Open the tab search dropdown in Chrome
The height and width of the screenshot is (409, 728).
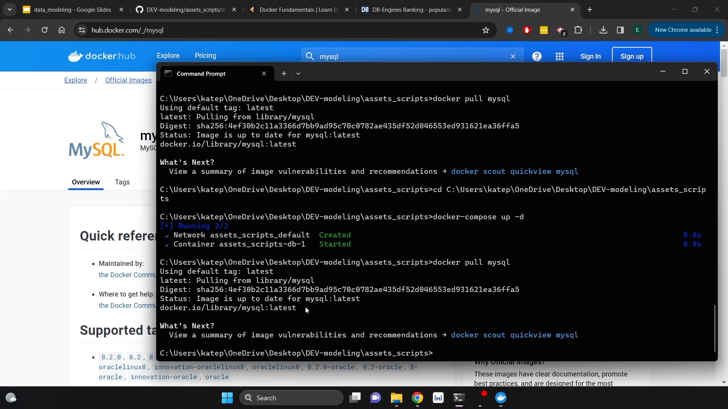(9, 9)
